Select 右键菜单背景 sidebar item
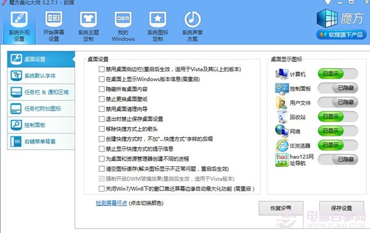 (x=41, y=142)
